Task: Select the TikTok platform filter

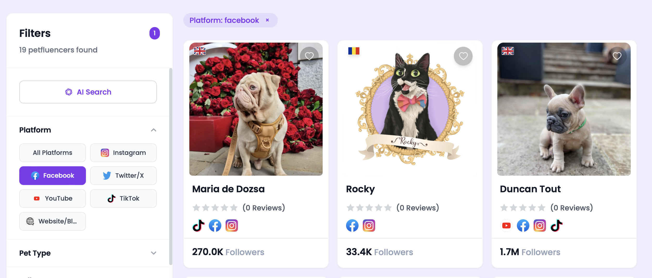Action: pos(123,198)
